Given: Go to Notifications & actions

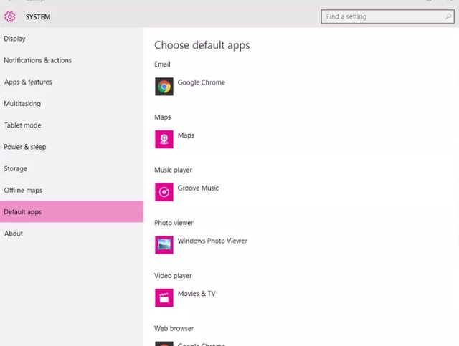Looking at the screenshot, I should [x=72, y=60].
